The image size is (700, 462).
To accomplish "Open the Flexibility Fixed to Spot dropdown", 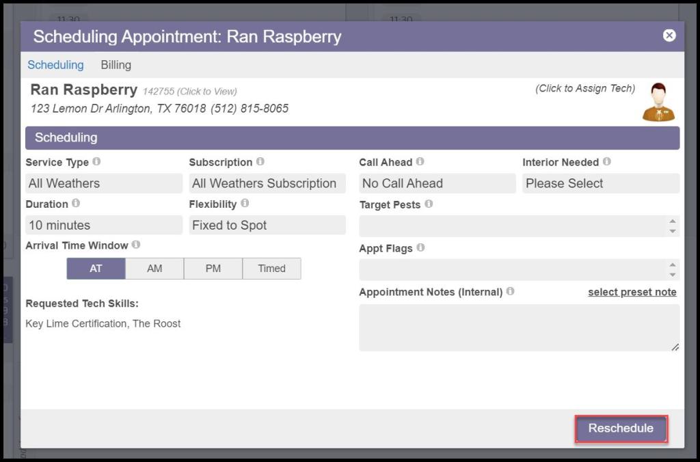I will pos(267,225).
